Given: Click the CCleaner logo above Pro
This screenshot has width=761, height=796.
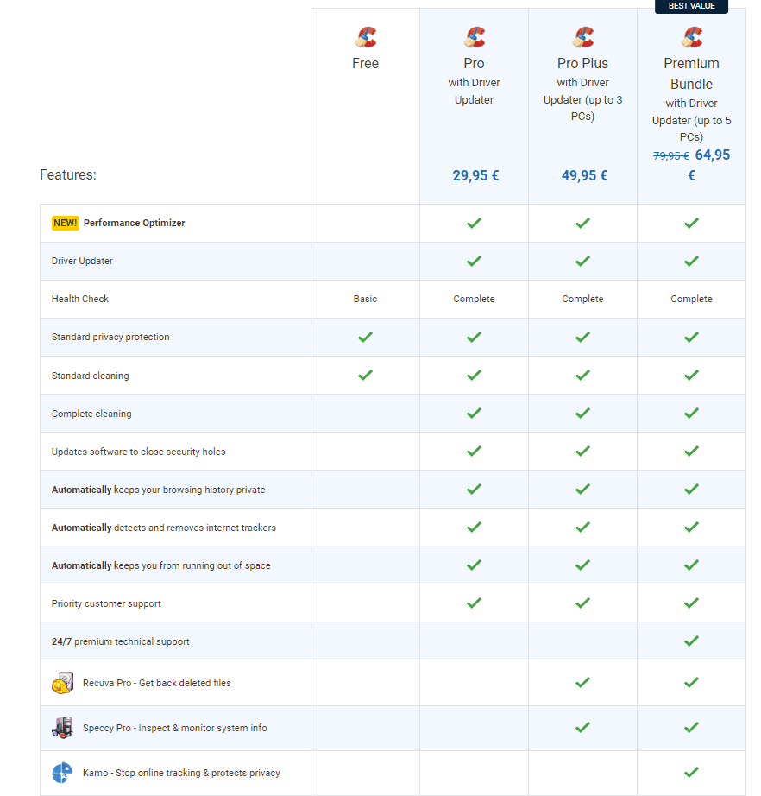Looking at the screenshot, I should 474,37.
